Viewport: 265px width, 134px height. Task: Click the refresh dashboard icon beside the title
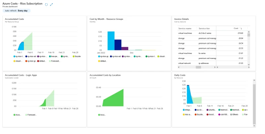click(46, 5)
